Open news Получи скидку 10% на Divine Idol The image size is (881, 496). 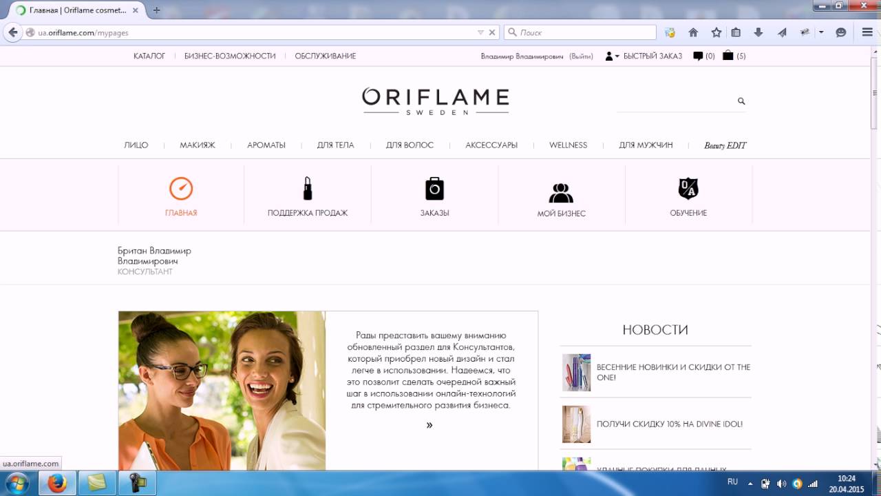click(670, 424)
